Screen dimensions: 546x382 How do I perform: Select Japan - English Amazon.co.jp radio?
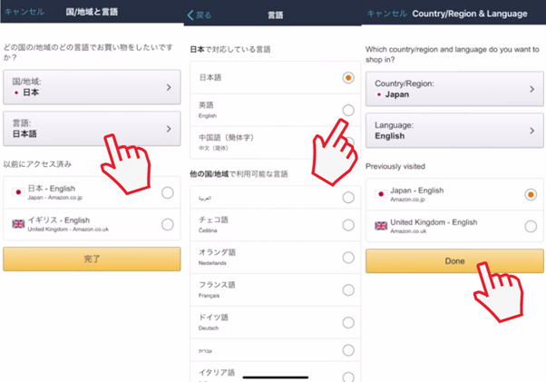(531, 195)
